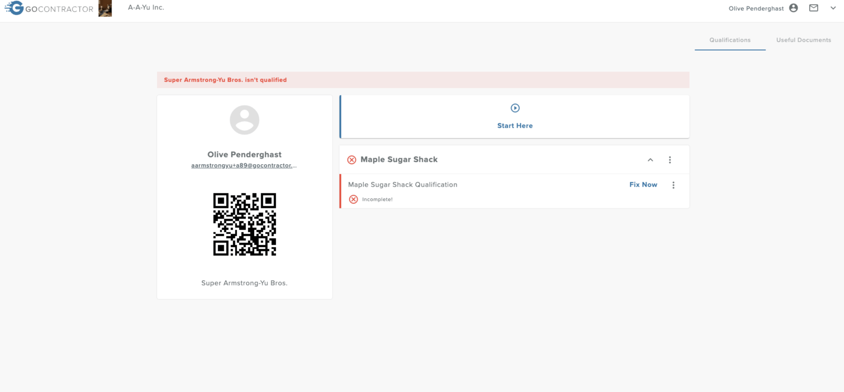Open the user account icon in header

(793, 8)
